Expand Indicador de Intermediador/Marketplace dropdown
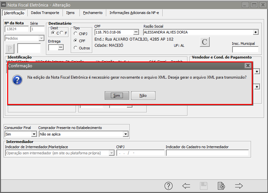 [112, 153]
